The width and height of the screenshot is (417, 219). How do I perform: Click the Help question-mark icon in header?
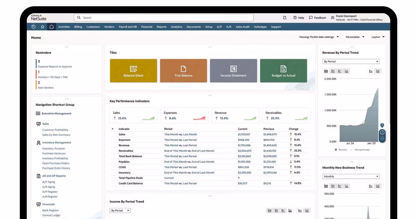pyautogui.click(x=295, y=18)
